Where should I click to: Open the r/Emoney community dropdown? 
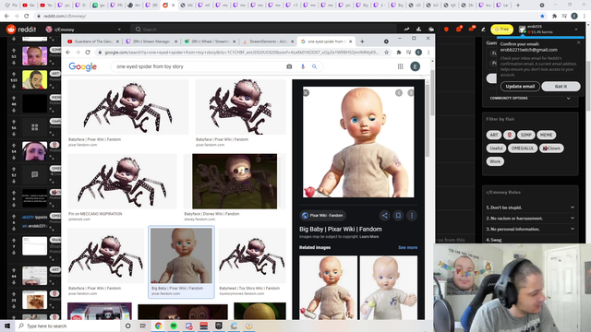click(83, 30)
